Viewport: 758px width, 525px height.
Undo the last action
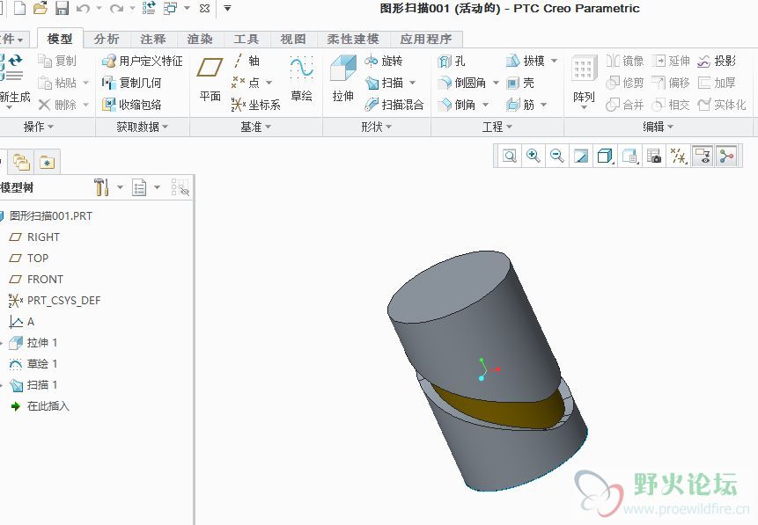pos(83,8)
